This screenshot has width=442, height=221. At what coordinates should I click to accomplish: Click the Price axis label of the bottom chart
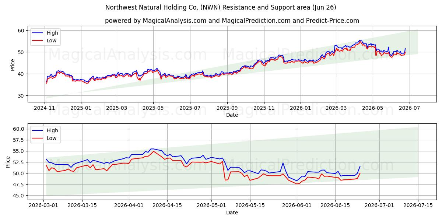[x=8, y=162]
